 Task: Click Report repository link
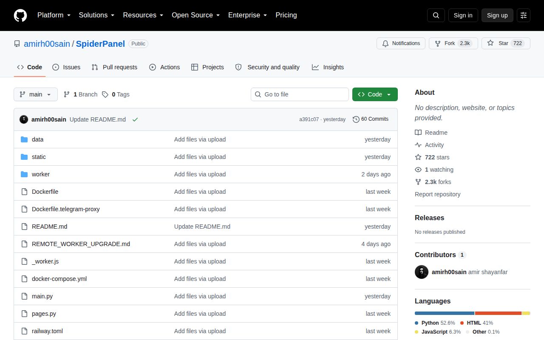(437, 194)
